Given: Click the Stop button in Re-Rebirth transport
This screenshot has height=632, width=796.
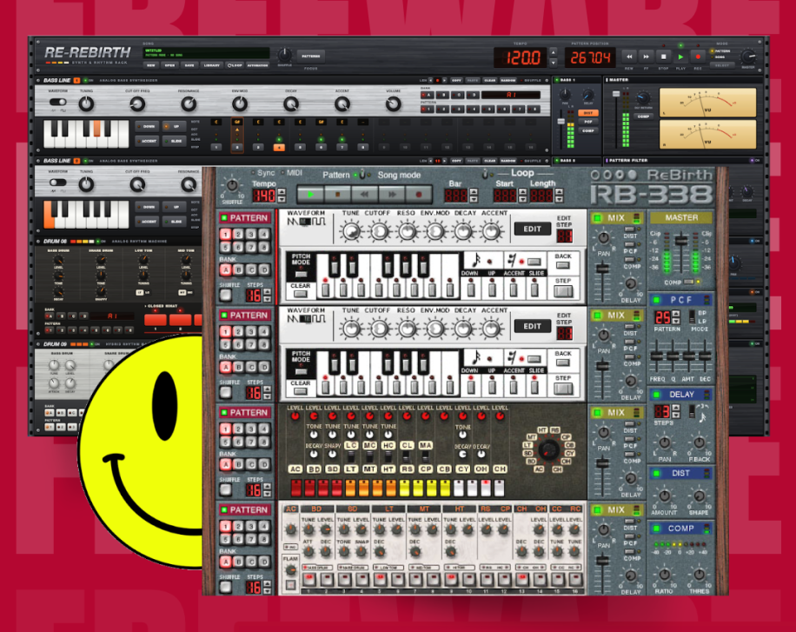Looking at the screenshot, I should tap(663, 57).
